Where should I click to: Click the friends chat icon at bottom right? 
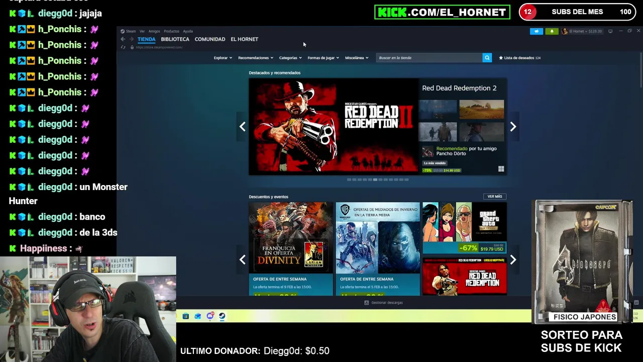pos(636,303)
